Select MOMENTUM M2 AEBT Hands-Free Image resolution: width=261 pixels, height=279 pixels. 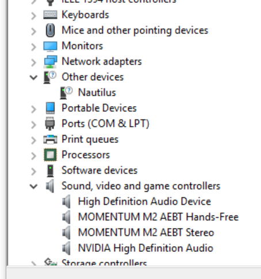click(158, 217)
